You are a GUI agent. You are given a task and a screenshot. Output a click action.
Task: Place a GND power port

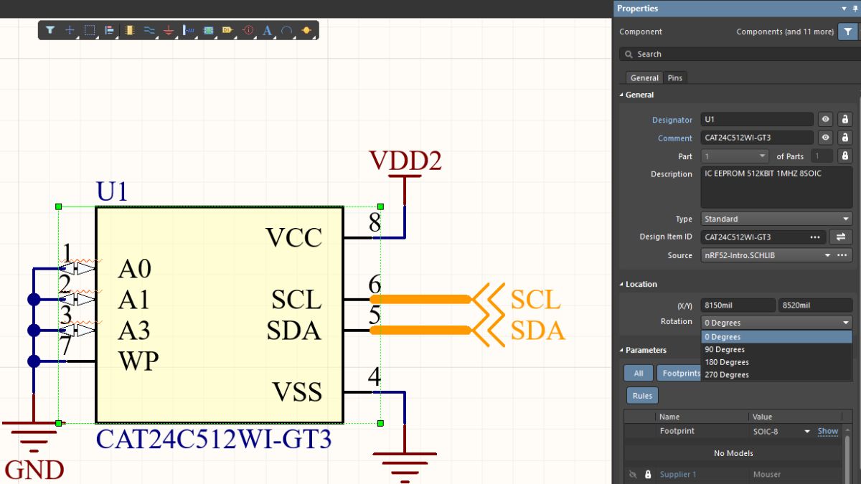point(169,30)
